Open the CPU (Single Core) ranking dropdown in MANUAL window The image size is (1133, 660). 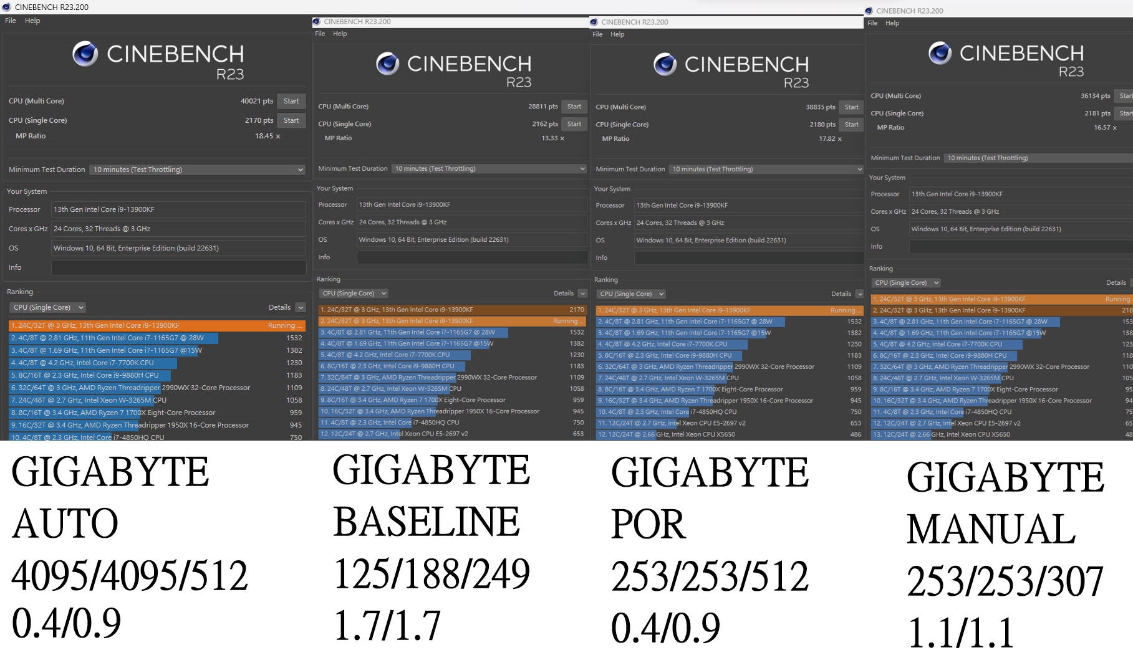[906, 283]
